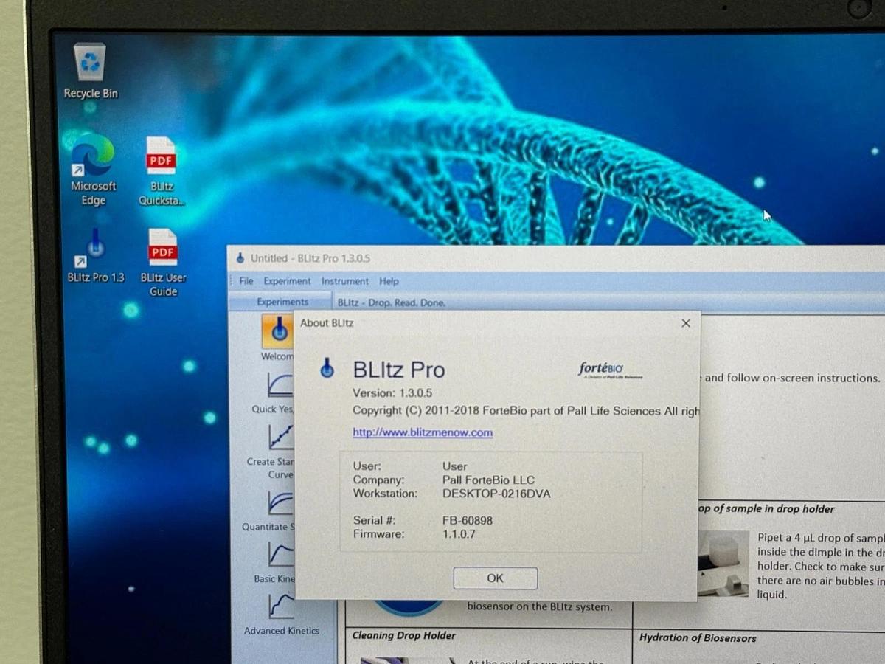Click the Hydration of Biosensors heading

(x=698, y=638)
